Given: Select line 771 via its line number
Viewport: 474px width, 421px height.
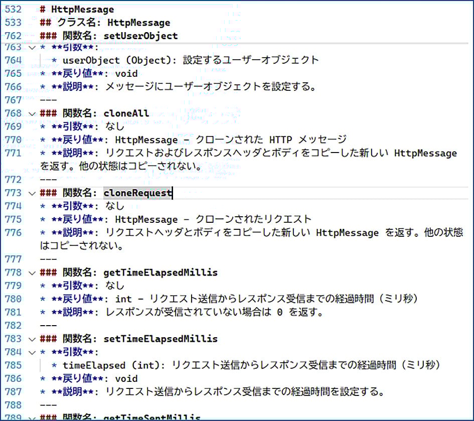Looking at the screenshot, I should tap(13, 153).
